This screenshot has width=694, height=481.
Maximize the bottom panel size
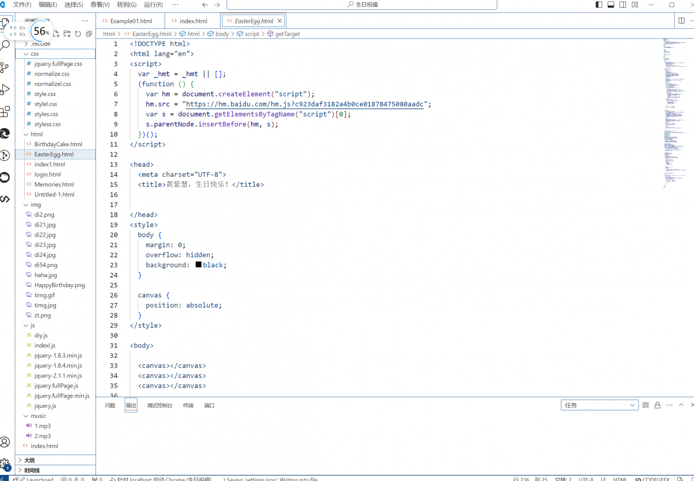pyautogui.click(x=681, y=405)
